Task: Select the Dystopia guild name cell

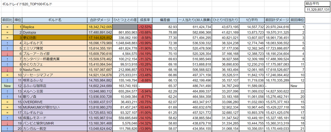Action: [55, 32]
